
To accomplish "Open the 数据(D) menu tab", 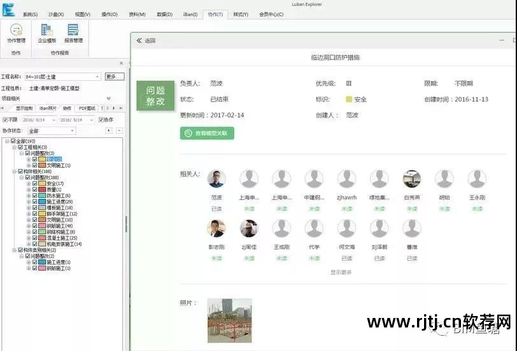I will 164,14.
